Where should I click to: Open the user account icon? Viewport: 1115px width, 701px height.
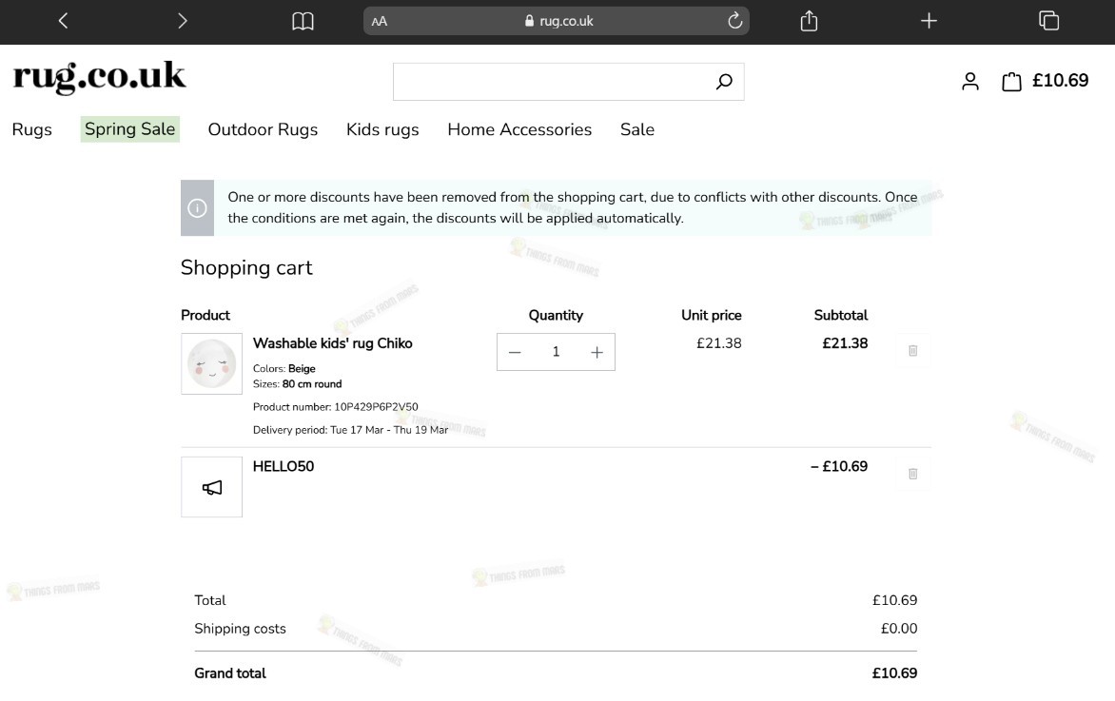[970, 81]
